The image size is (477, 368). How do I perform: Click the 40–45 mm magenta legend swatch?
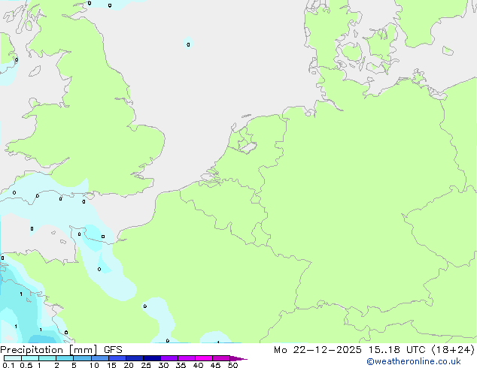click(204, 358)
